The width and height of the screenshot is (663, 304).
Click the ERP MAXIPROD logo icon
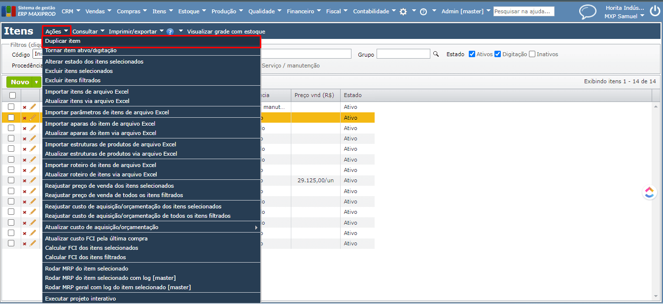click(8, 11)
